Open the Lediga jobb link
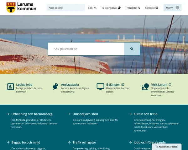188x150 pixels. [x=24, y=84]
